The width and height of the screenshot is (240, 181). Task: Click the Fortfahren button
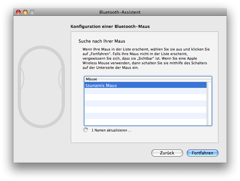tap(202, 153)
